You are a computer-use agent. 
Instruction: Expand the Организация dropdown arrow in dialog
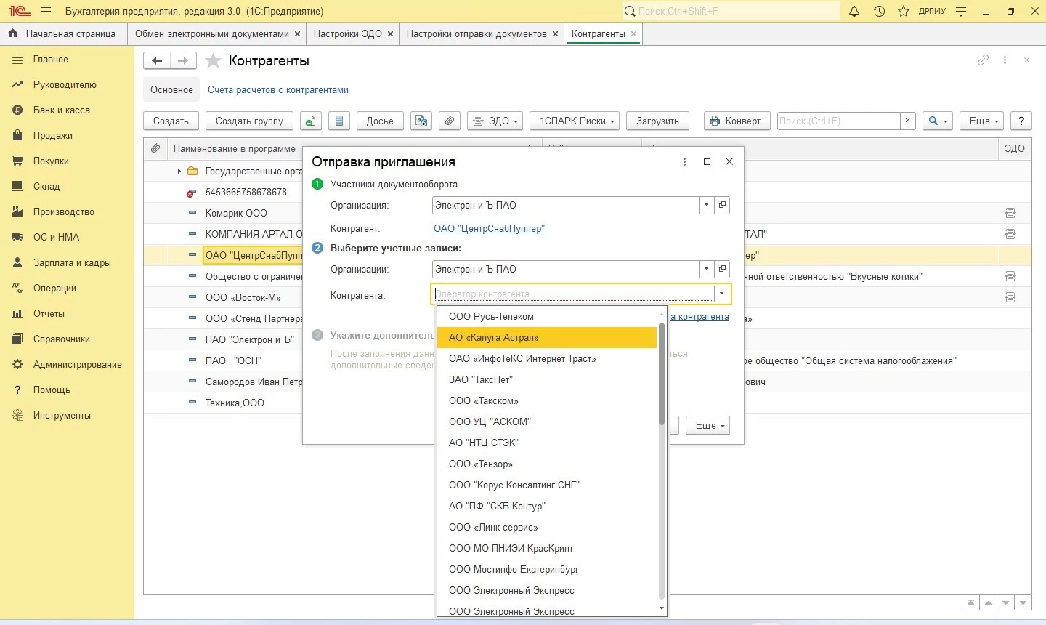[706, 206]
